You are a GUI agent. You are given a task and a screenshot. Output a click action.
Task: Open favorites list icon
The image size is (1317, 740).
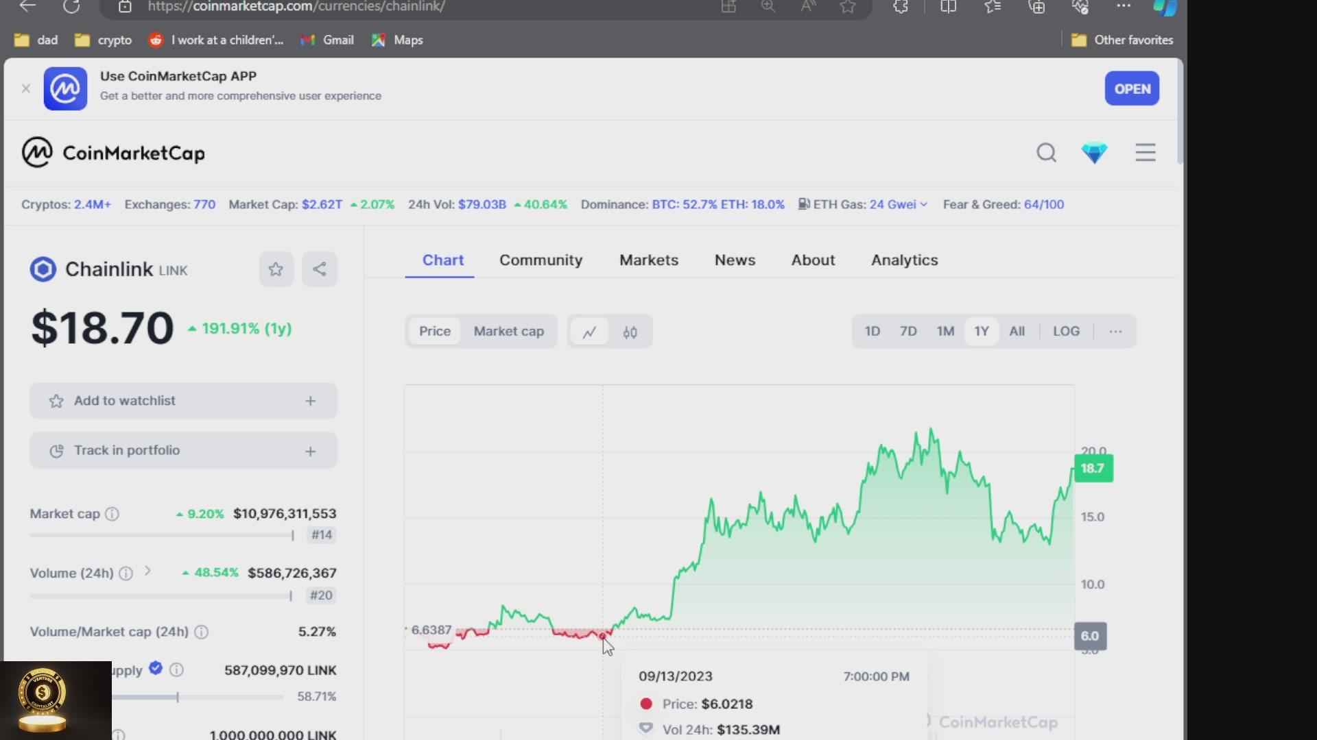click(x=993, y=6)
